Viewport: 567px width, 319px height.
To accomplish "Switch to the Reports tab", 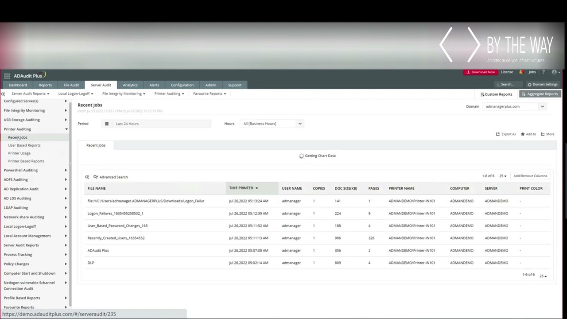I will tap(45, 85).
